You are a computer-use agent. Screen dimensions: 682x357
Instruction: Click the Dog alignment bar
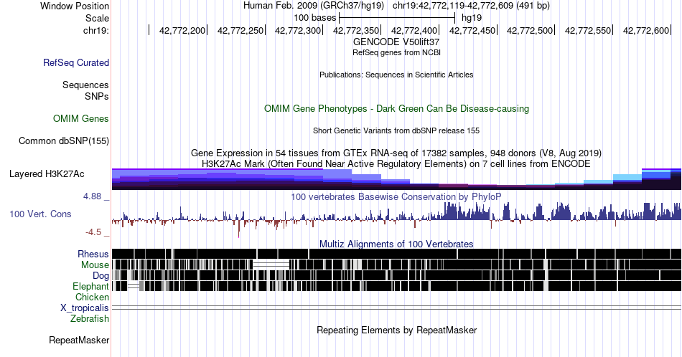(396, 275)
